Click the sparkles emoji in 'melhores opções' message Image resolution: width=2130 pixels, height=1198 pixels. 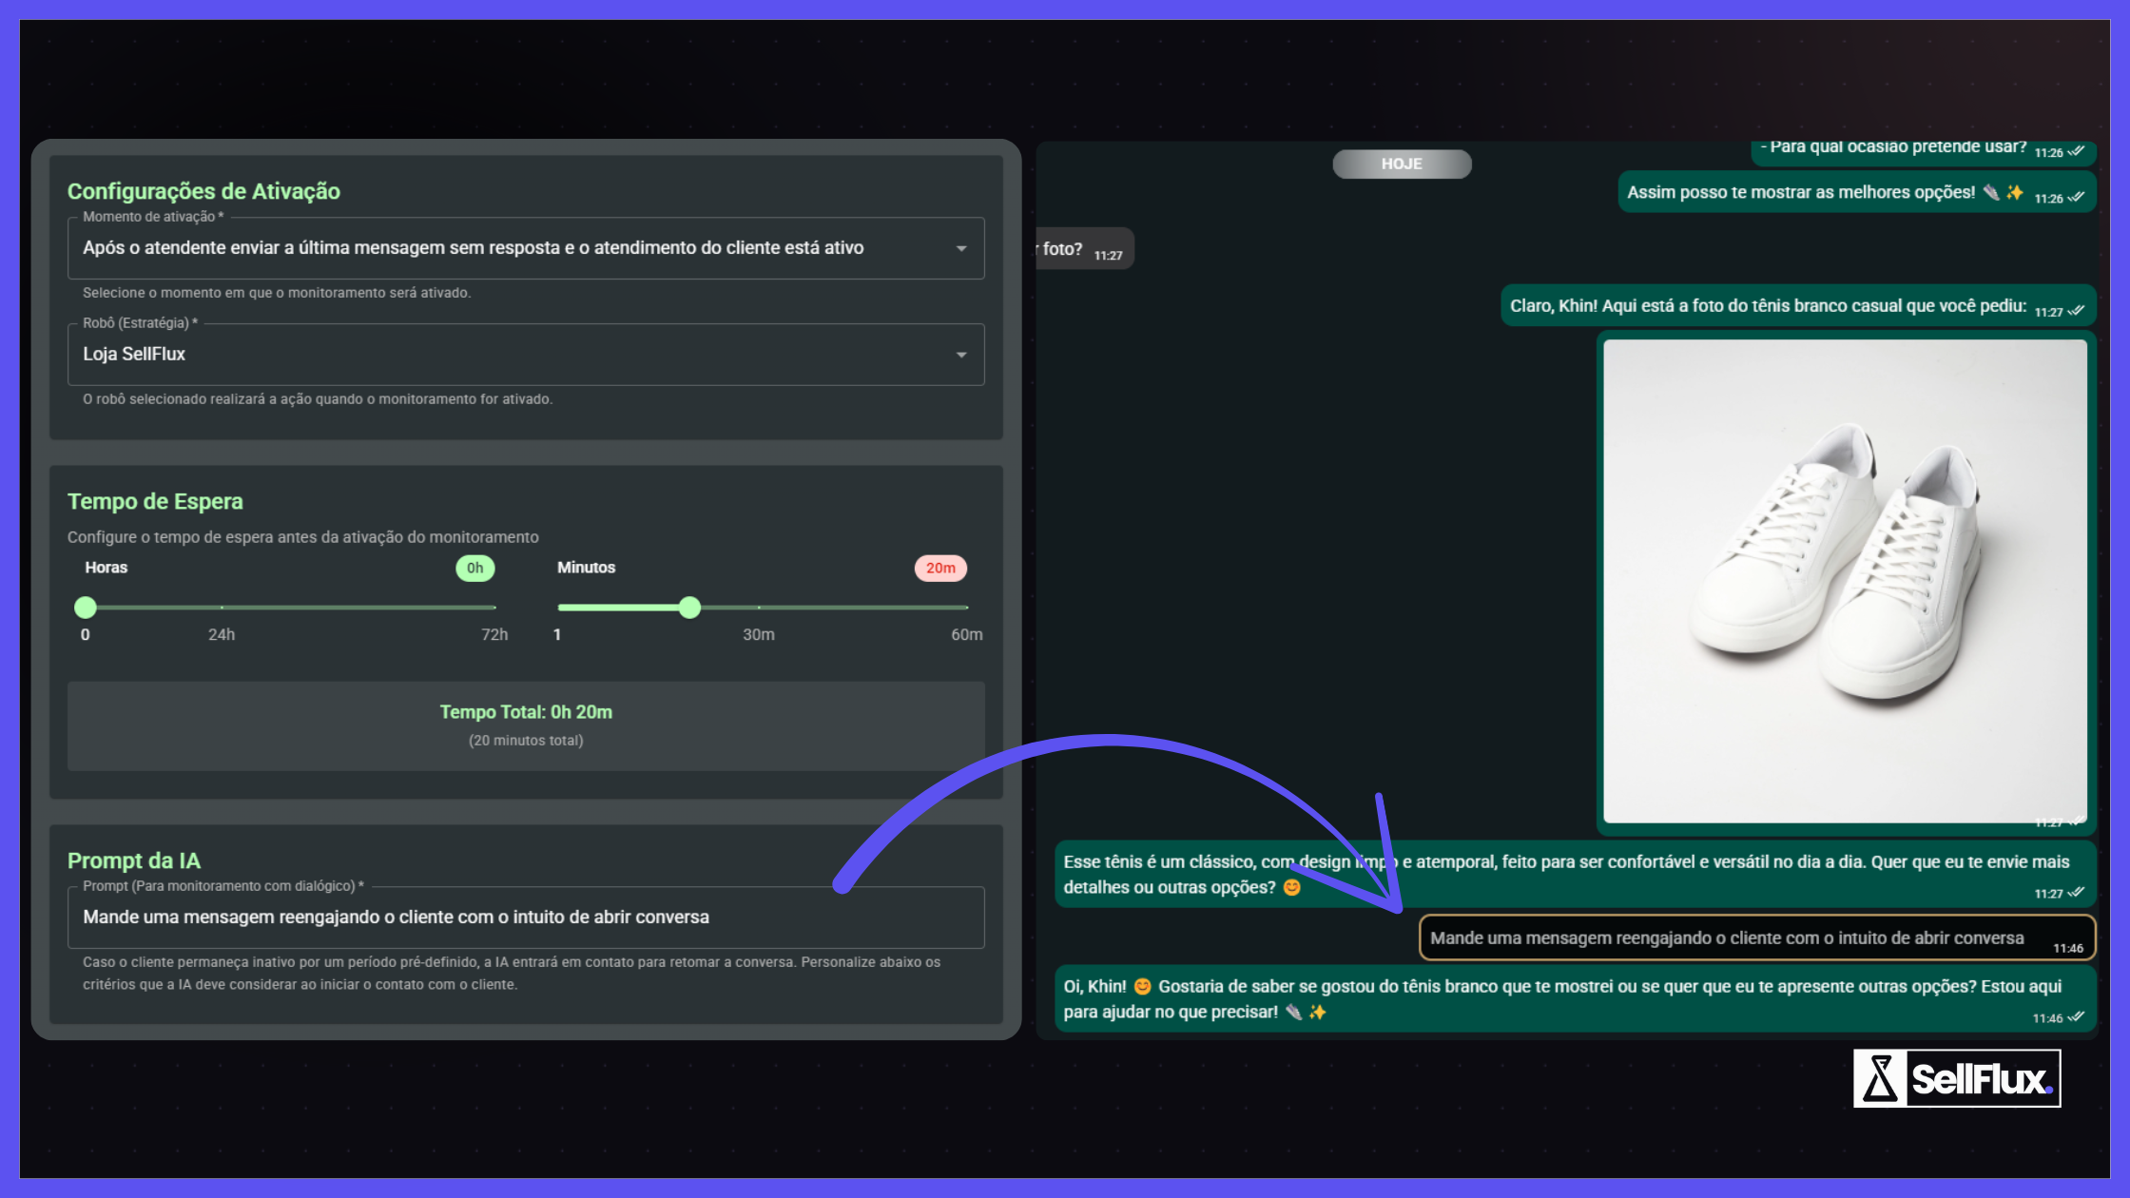[2015, 193]
